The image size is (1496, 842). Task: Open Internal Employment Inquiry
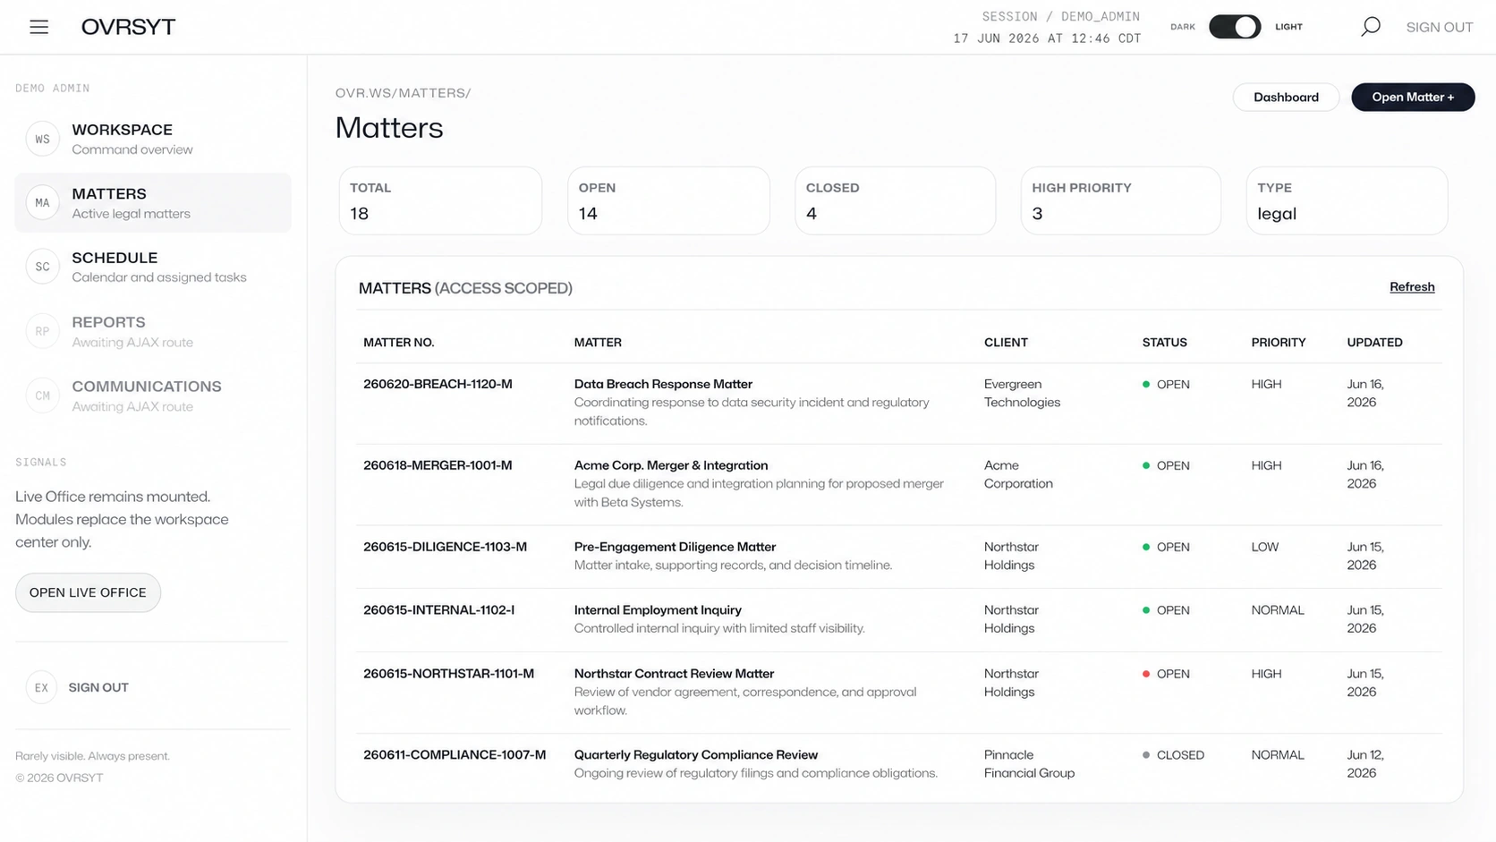click(658, 610)
